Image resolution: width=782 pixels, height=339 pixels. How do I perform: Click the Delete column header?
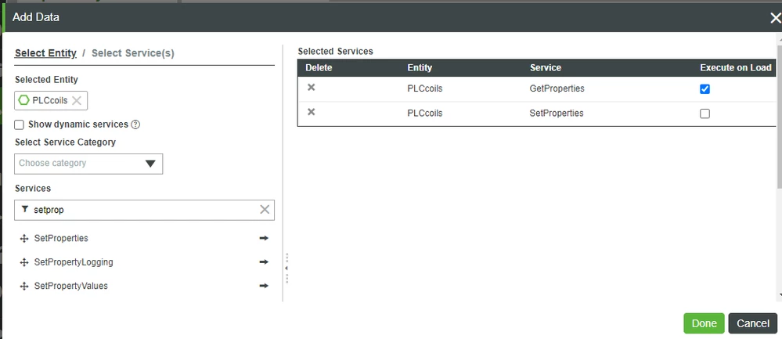click(x=319, y=68)
